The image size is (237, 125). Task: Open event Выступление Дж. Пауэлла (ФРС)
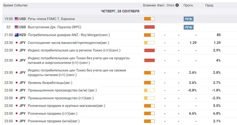coord(55,27)
